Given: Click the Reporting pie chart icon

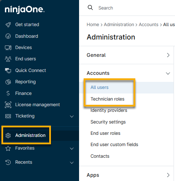Looking at the screenshot, I should [x=8, y=82].
